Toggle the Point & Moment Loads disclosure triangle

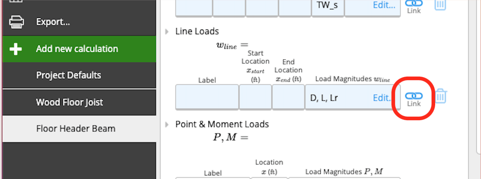167,124
